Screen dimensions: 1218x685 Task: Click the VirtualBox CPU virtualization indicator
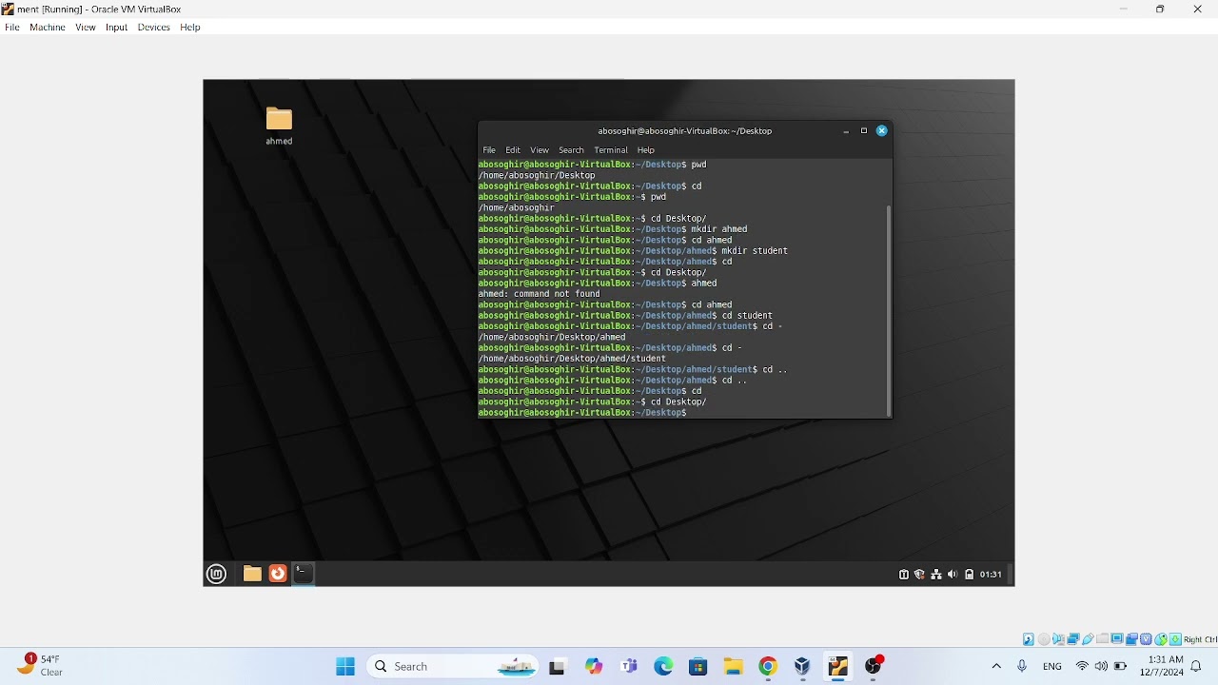coord(1146,639)
